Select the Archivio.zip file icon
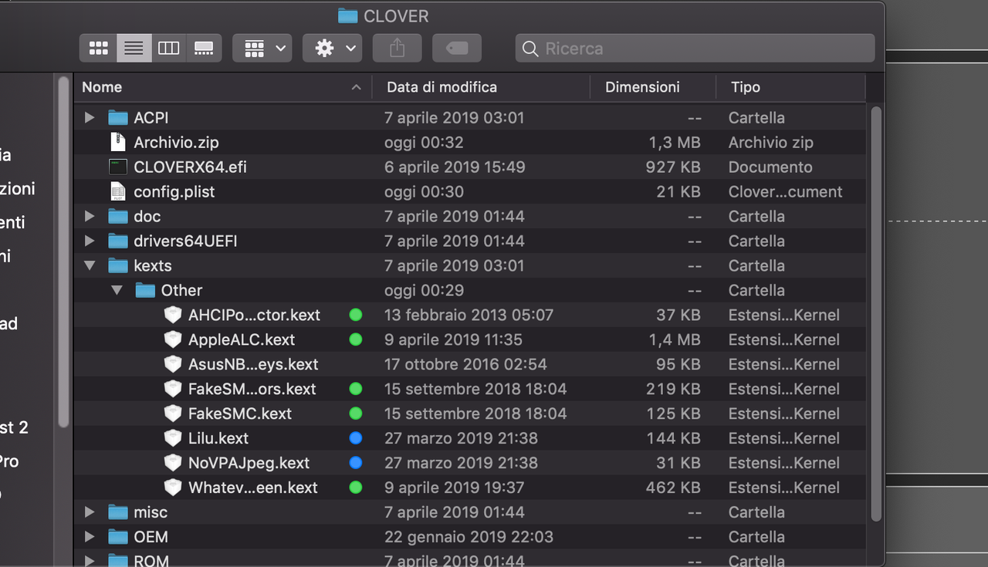Viewport: 988px width, 567px height. [x=117, y=142]
